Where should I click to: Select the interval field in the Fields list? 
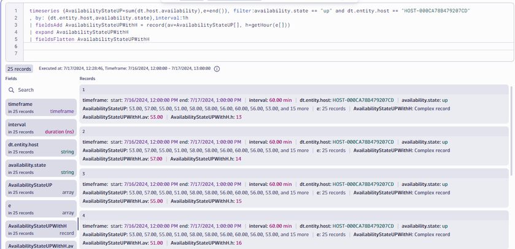[41, 128]
